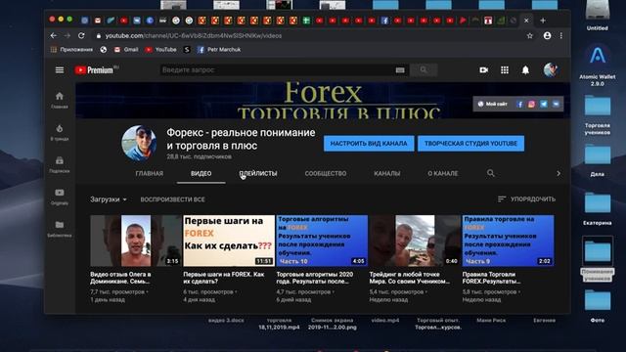
Task: Open the УПОРЯДОЧИТЬ sort menu
Action: coord(526,198)
